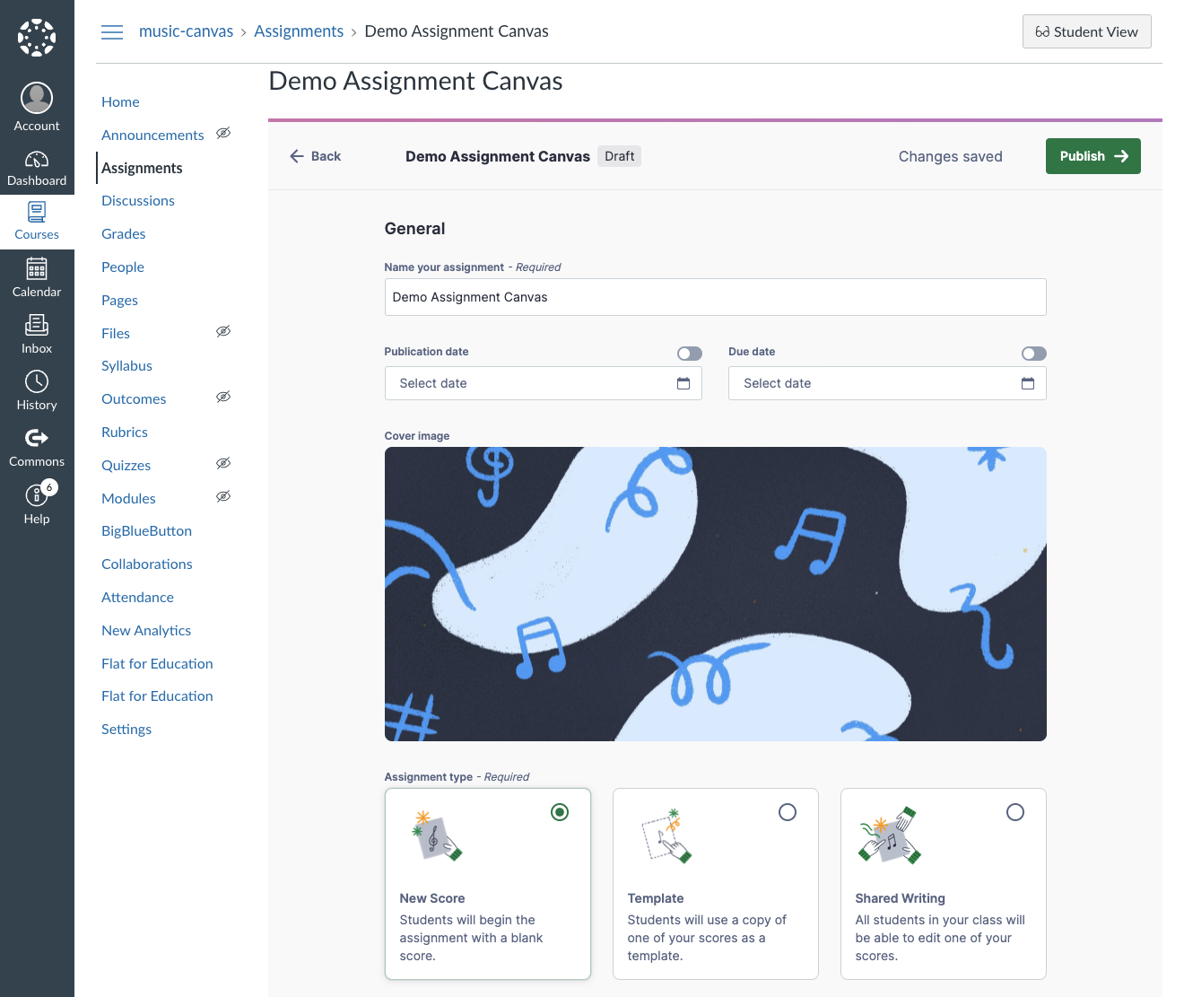1184x997 pixels.
Task: Open the Due date picker calendar icon
Action: click(1027, 383)
